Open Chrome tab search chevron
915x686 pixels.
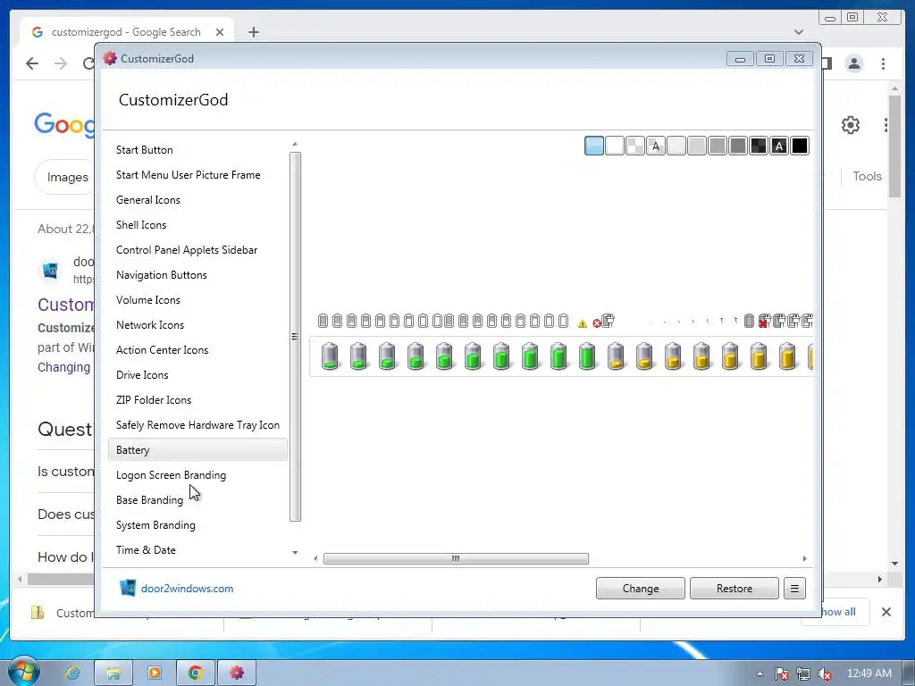coord(799,32)
